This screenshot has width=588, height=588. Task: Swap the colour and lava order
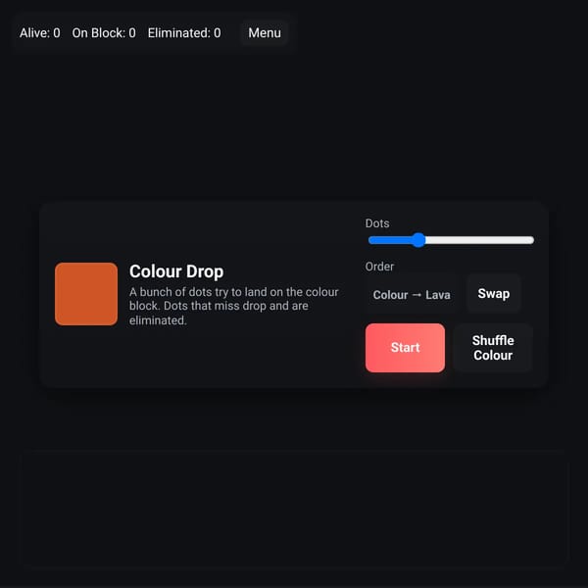pyautogui.click(x=494, y=294)
